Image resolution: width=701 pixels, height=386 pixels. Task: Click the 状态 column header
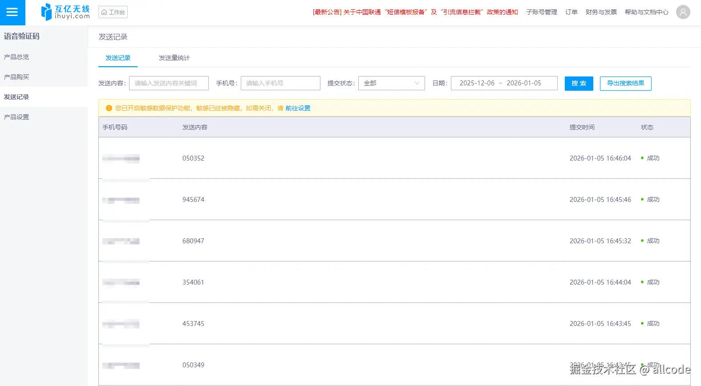click(x=647, y=127)
